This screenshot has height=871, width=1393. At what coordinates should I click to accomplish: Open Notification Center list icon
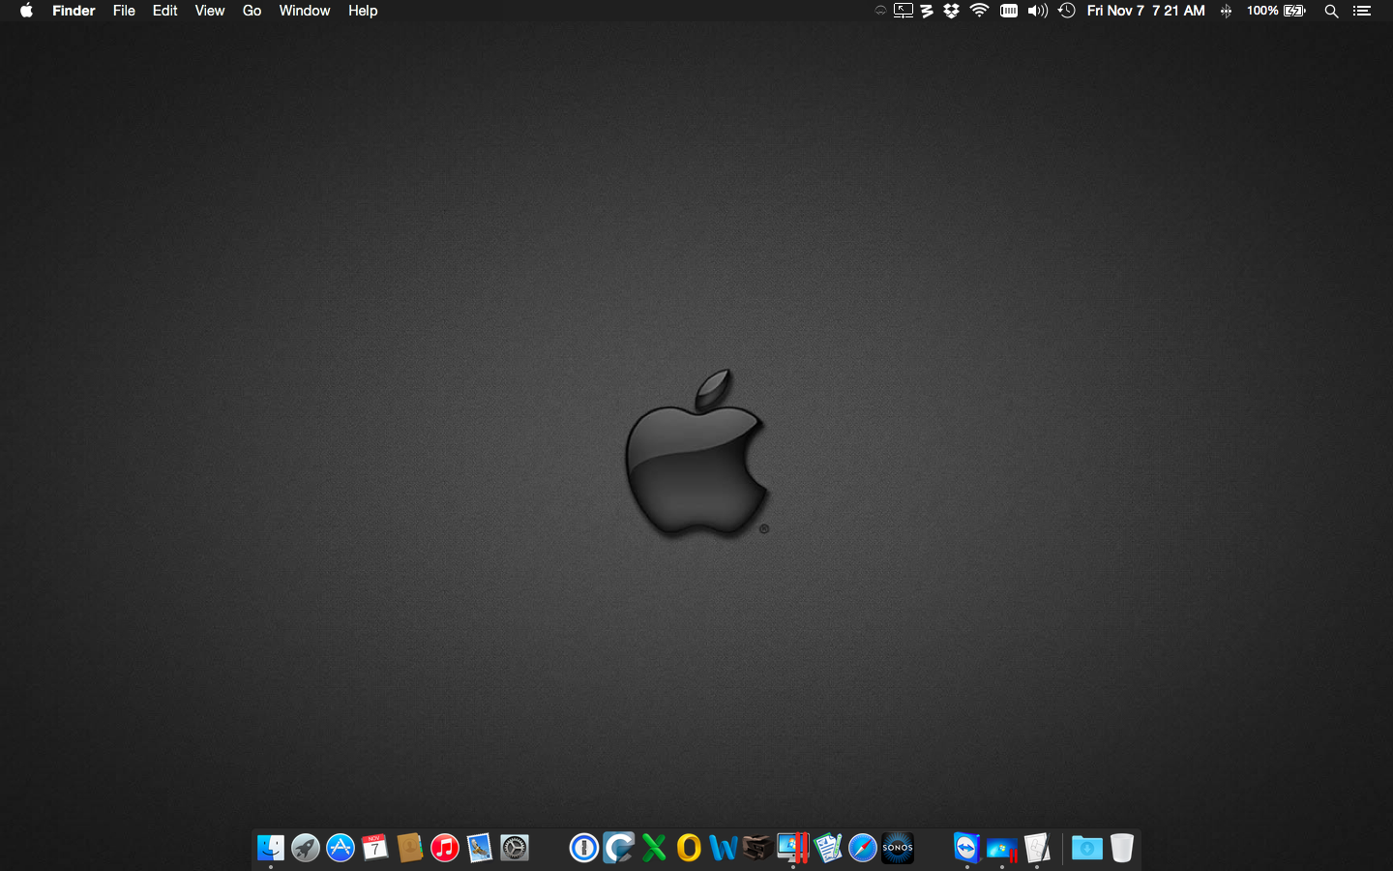coord(1362,11)
